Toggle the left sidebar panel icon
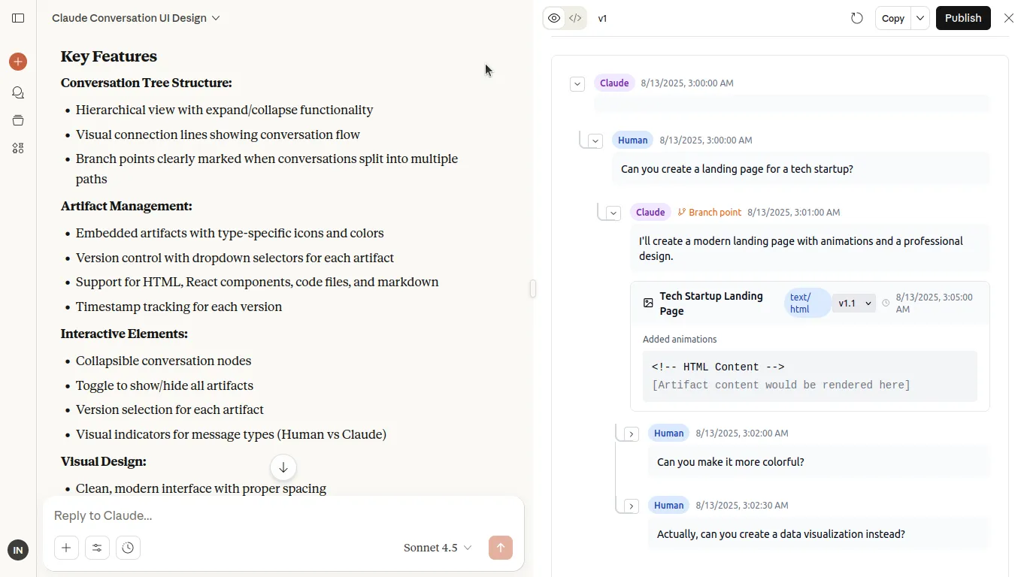The height and width of the screenshot is (577, 1027). tap(18, 18)
